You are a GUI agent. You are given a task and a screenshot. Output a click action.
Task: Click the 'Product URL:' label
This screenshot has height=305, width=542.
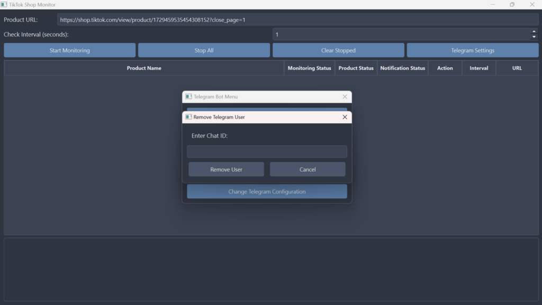(x=21, y=20)
